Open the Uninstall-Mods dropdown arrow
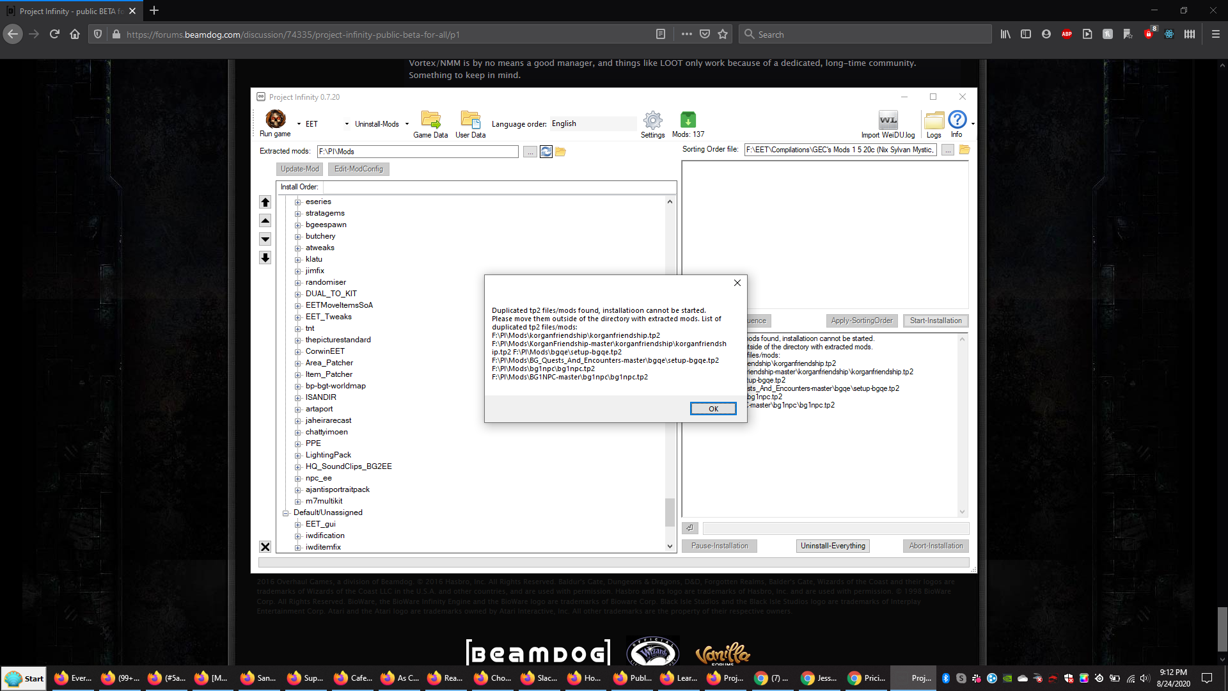1228x691 pixels. [x=407, y=124]
